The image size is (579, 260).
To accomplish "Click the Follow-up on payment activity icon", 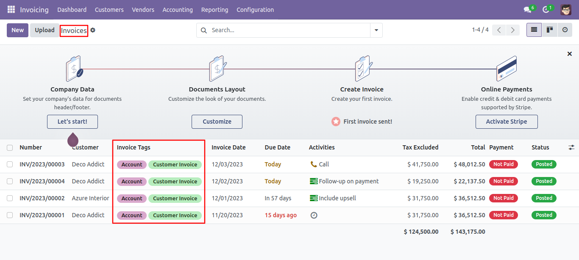I will pyautogui.click(x=314, y=181).
